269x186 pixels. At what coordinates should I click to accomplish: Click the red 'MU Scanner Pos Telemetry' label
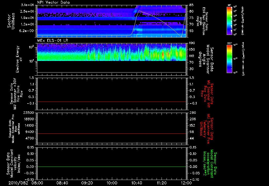pos(206,129)
